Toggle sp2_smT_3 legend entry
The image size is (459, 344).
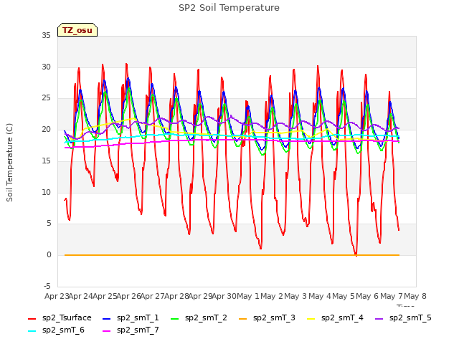267,318
